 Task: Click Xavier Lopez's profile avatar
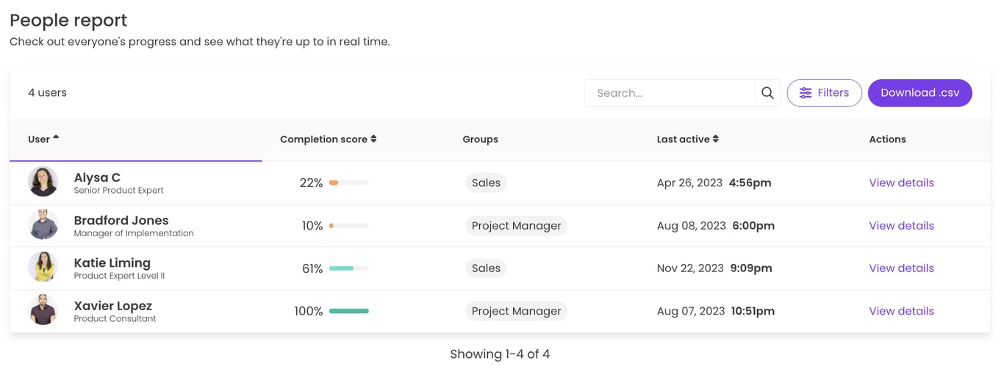tap(43, 310)
